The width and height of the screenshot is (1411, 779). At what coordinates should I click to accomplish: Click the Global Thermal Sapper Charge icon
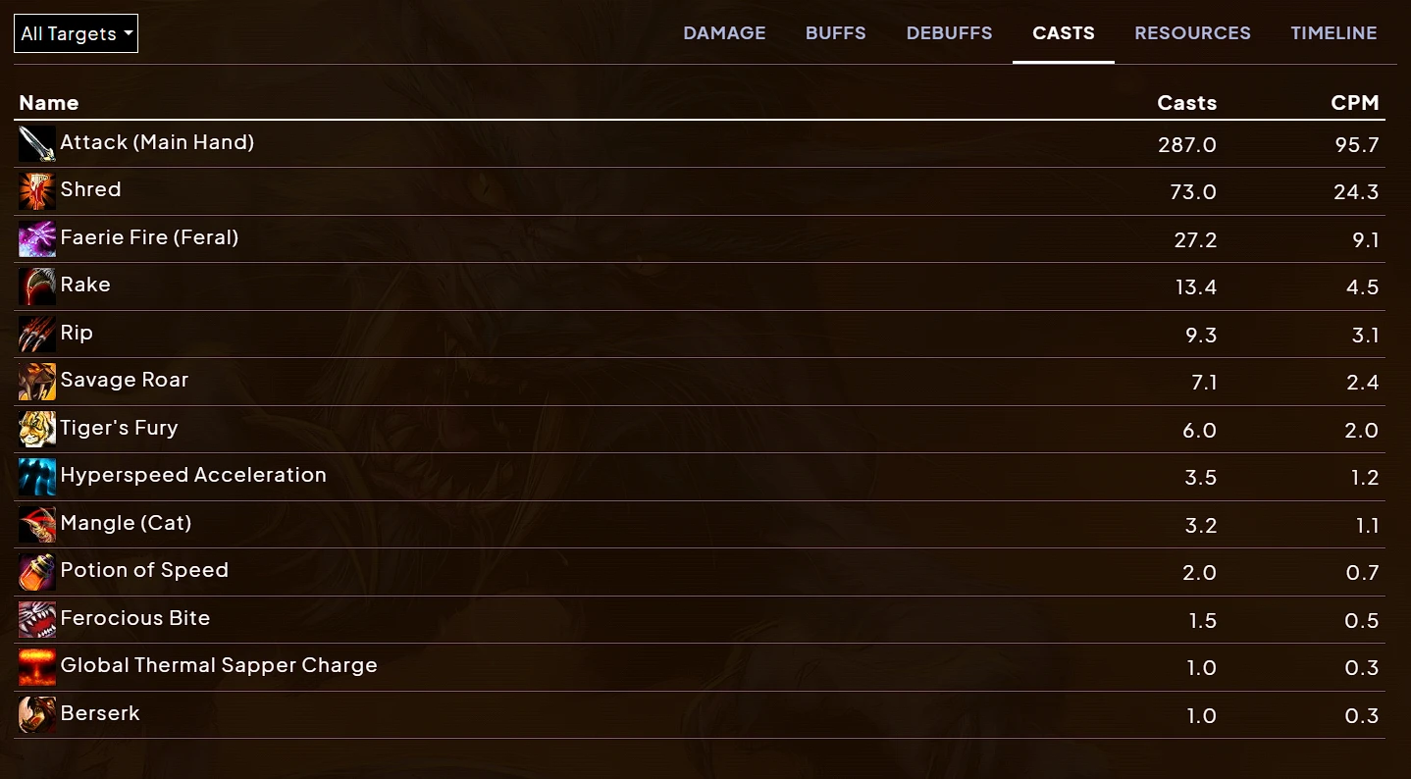click(x=37, y=667)
